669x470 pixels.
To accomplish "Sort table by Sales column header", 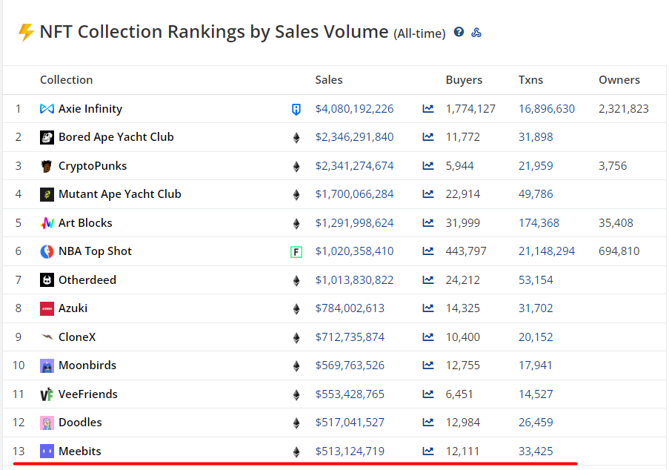I will click(x=329, y=80).
